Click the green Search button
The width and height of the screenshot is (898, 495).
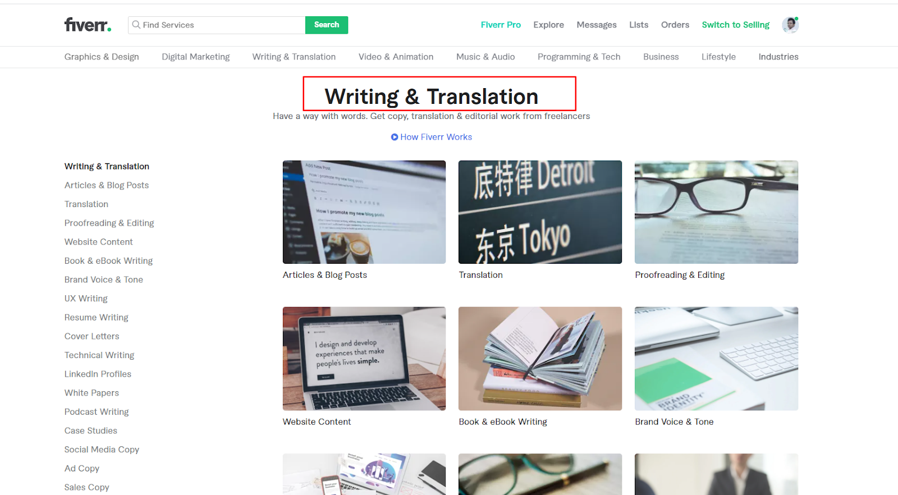click(327, 25)
